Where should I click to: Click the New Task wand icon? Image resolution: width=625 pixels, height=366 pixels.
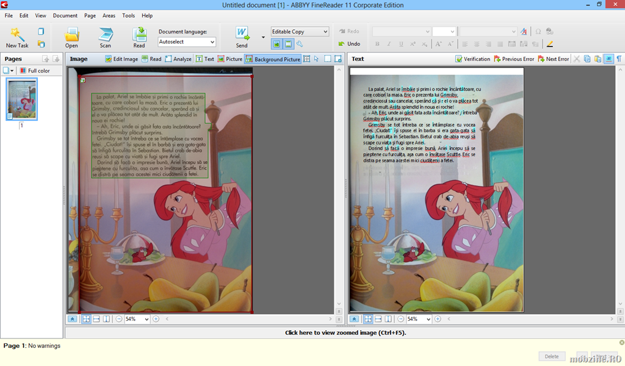click(x=17, y=35)
